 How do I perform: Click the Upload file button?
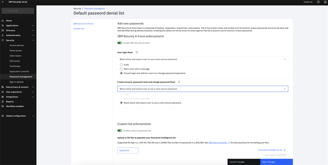coord(128,150)
